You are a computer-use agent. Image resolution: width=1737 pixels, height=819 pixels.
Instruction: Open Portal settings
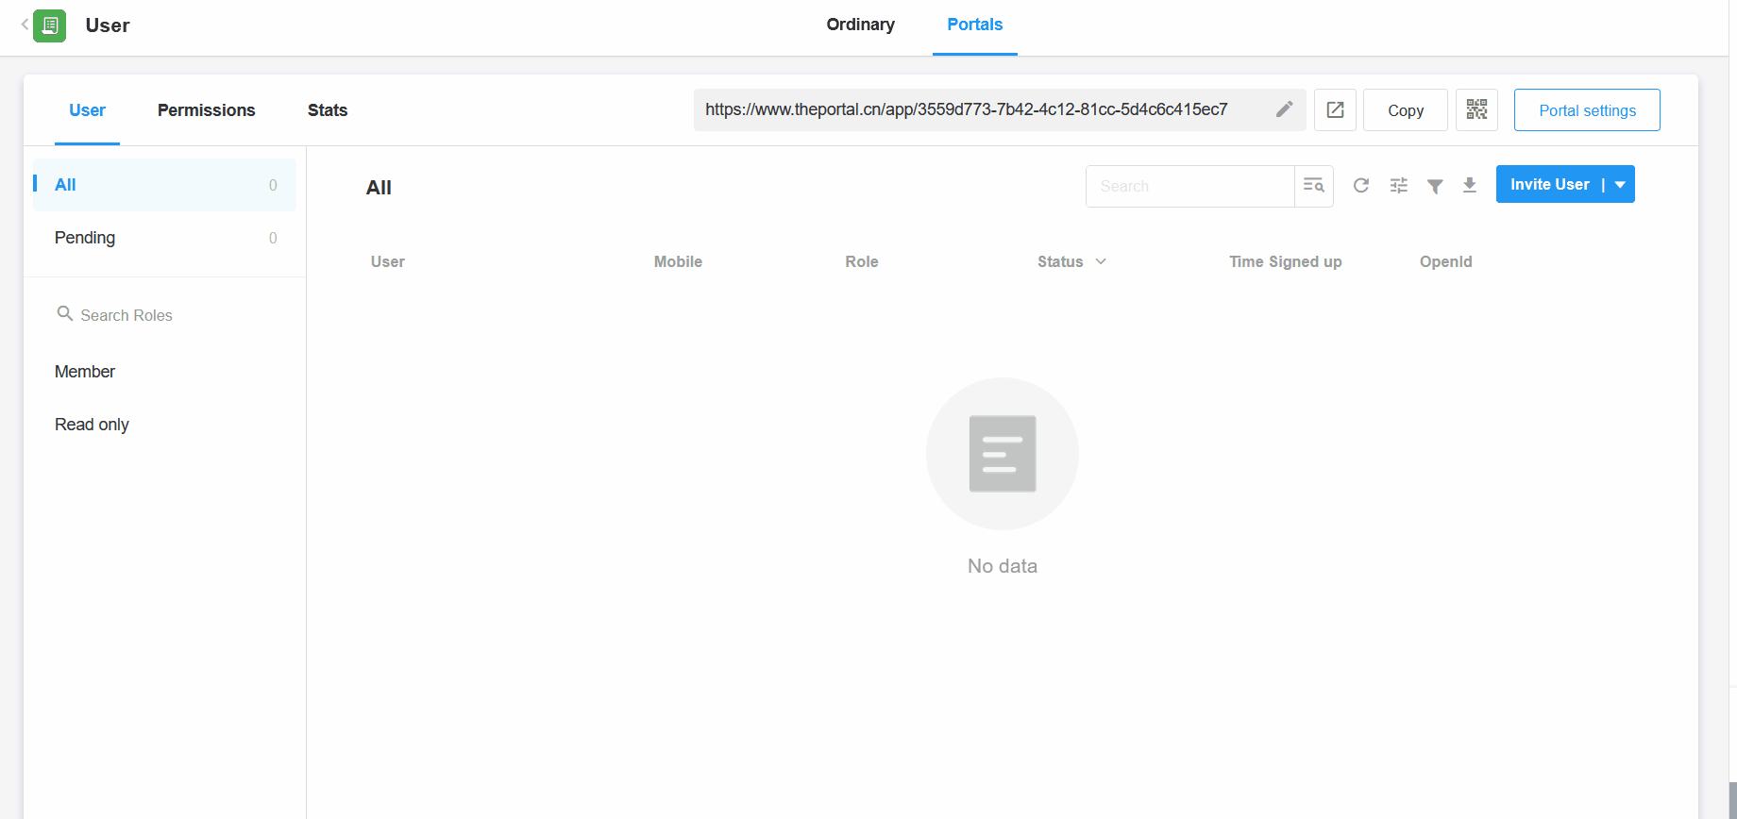[x=1587, y=110]
